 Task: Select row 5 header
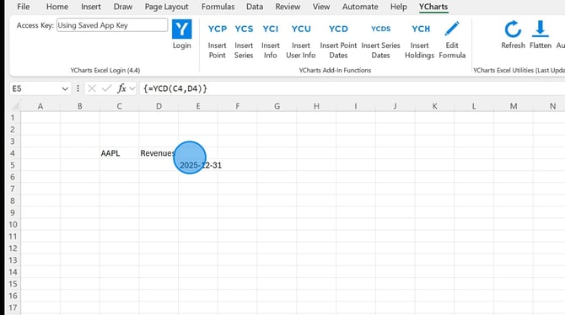[13, 165]
